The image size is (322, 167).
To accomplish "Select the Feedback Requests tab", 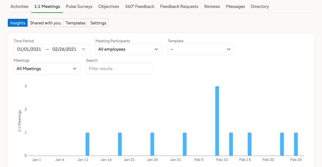I will pyautogui.click(x=179, y=6).
